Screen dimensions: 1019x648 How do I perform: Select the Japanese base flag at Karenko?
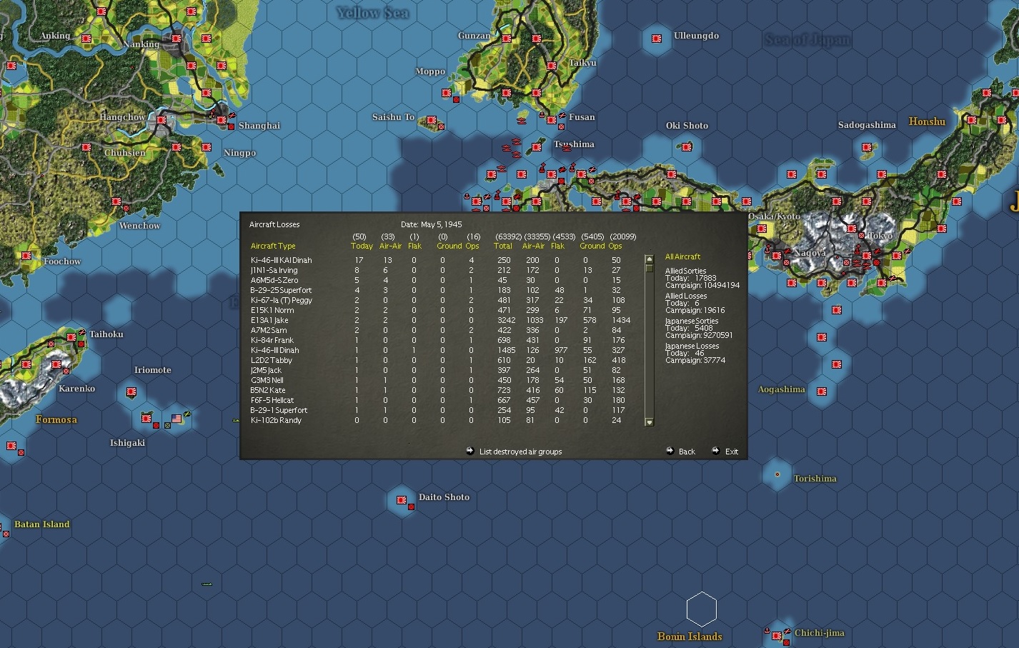pyautogui.click(x=56, y=365)
